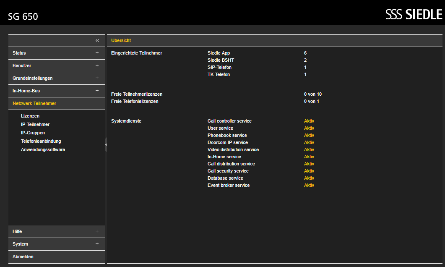Open the Anwendungssoftware submenu item
This screenshot has height=267, width=445.
coord(43,150)
